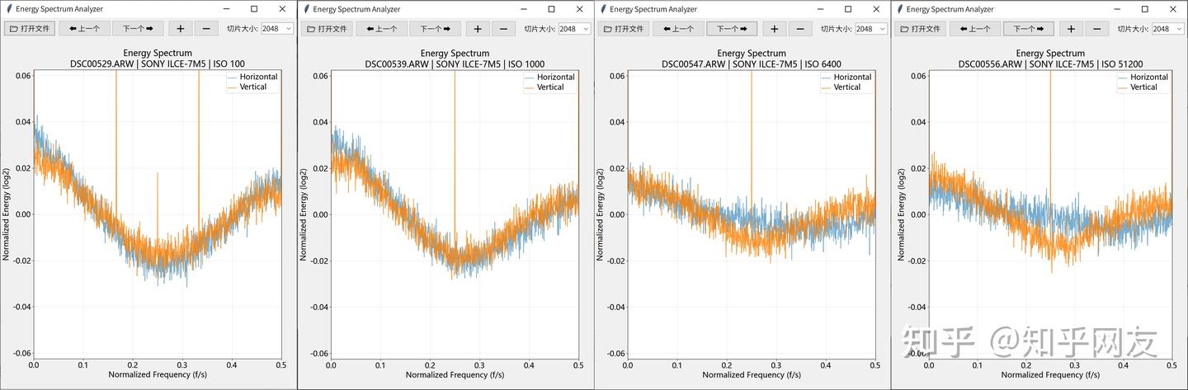This screenshot has height=390, width=1188.
Task: Open file in the ISO 1000 window
Action: [326, 28]
